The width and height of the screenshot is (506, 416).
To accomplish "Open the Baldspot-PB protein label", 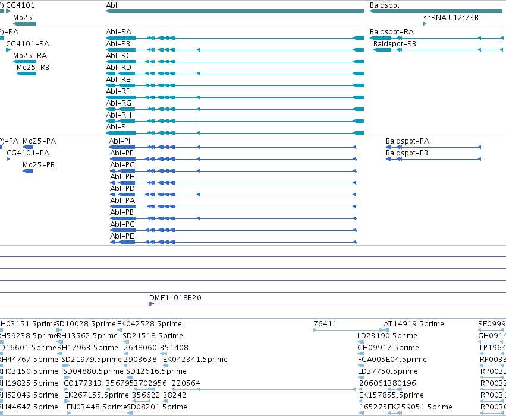I will click(407, 153).
